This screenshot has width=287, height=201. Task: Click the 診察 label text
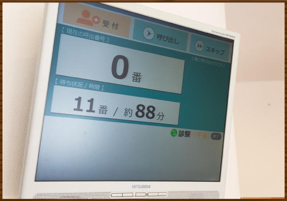click(x=185, y=134)
